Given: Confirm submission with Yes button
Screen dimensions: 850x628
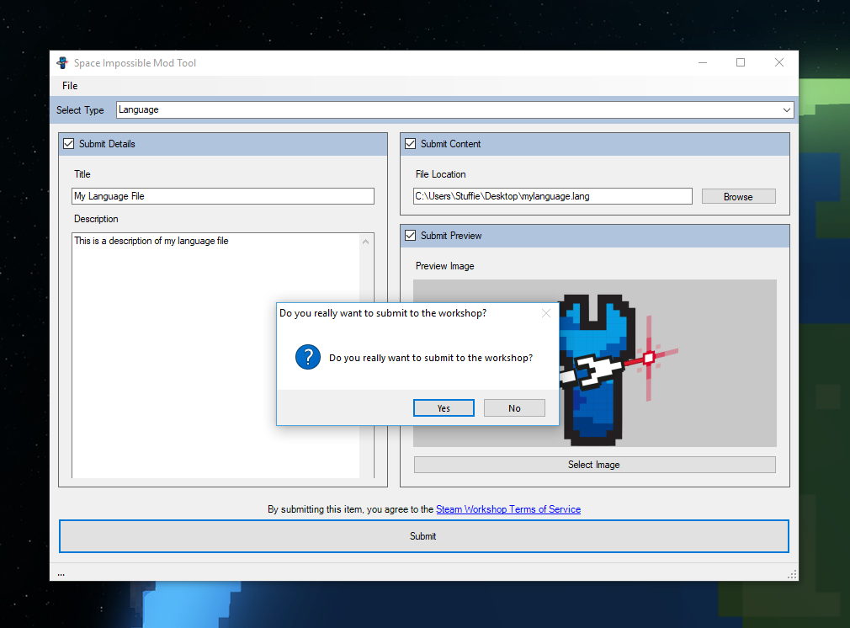Looking at the screenshot, I should pyautogui.click(x=444, y=407).
